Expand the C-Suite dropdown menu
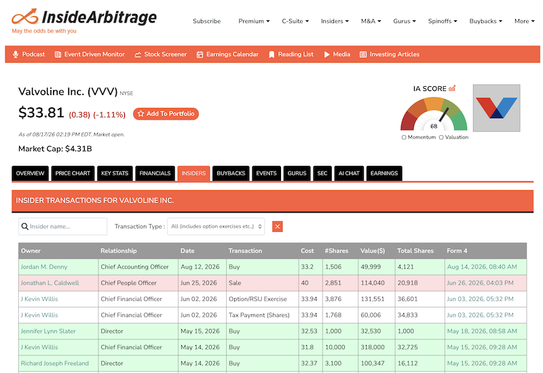 point(295,21)
